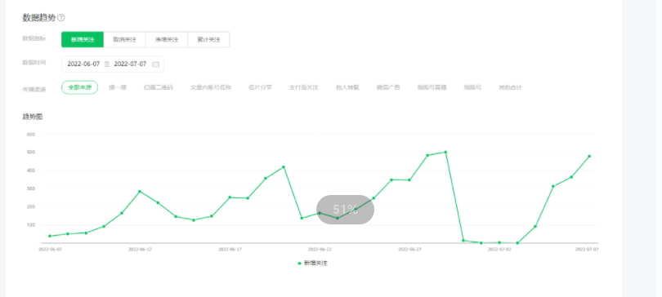Filter by 视频号直播 channel

pyautogui.click(x=432, y=87)
